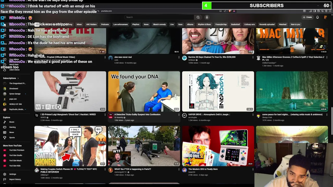333x187 pixels.
Task: Open options menu for WIRED Ghost Gun video
Action: pos(105,115)
